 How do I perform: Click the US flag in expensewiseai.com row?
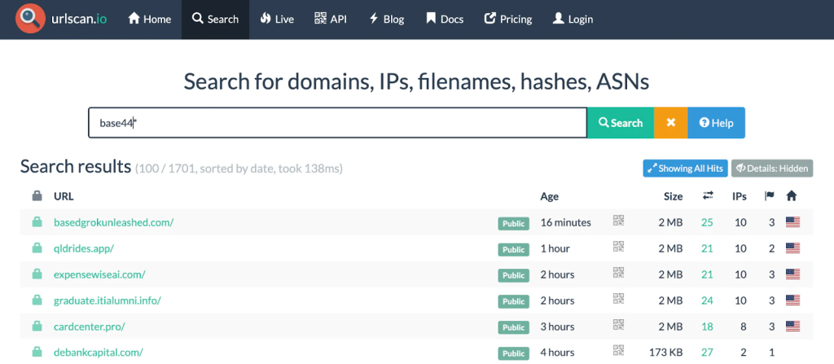click(792, 274)
